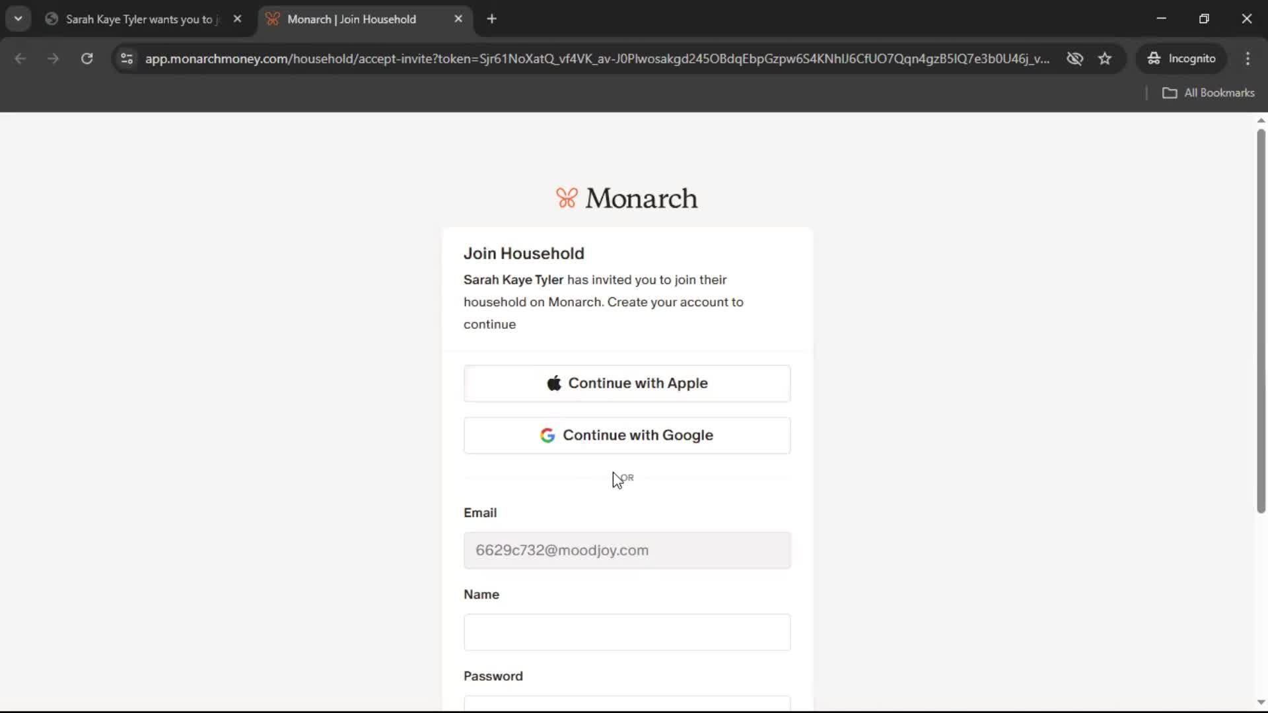
Task: Bookmark this page with the star icon
Action: [1105, 59]
